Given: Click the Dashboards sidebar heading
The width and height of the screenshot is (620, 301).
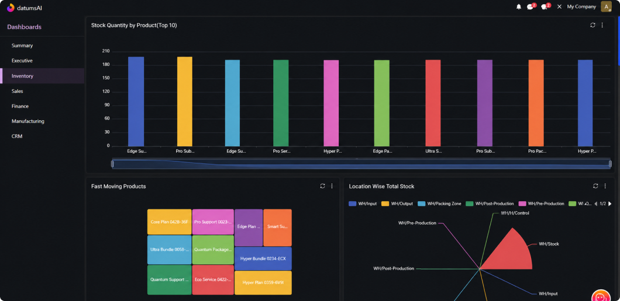Looking at the screenshot, I should [x=24, y=27].
